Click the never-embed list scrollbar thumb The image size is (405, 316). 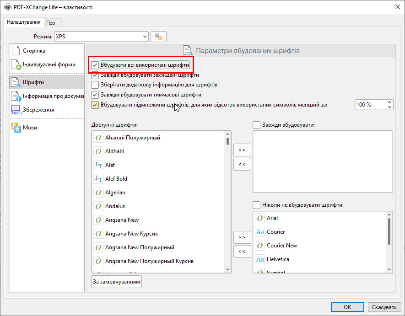pos(389,231)
